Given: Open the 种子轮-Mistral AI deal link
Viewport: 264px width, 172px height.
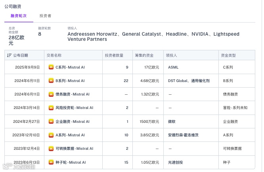Looking at the screenshot, I should tap(71, 162).
